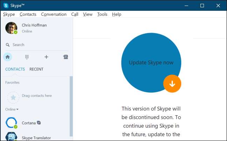Image resolution: width=227 pixels, height=141 pixels.
Task: Open the dial pad icon
Action: tap(27, 57)
